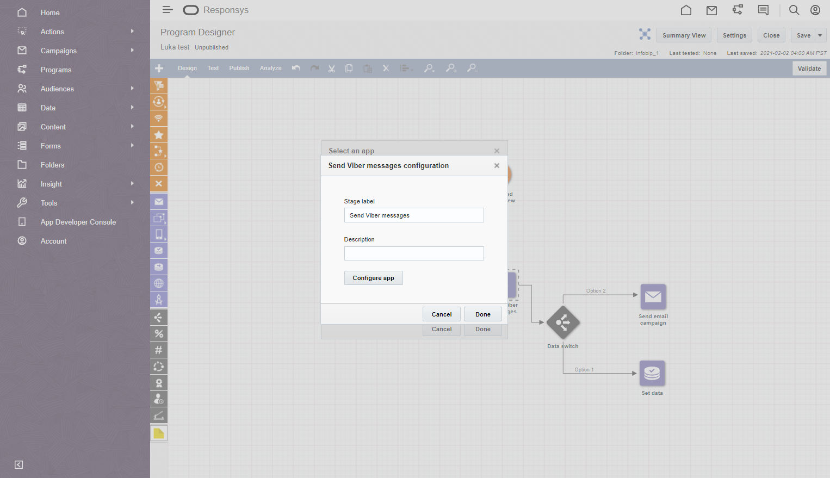Click the undo arrow in toolbar
The image size is (830, 478).
[x=296, y=69]
